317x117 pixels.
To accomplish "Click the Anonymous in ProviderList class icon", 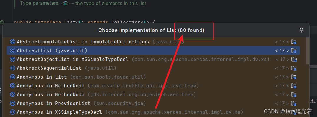I will [x=13, y=103].
